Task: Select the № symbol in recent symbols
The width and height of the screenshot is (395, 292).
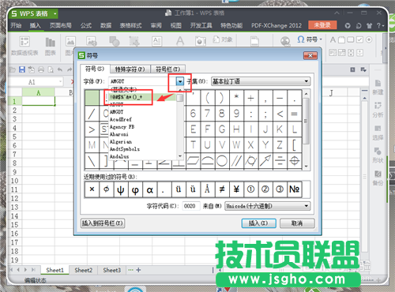Action: point(294,189)
